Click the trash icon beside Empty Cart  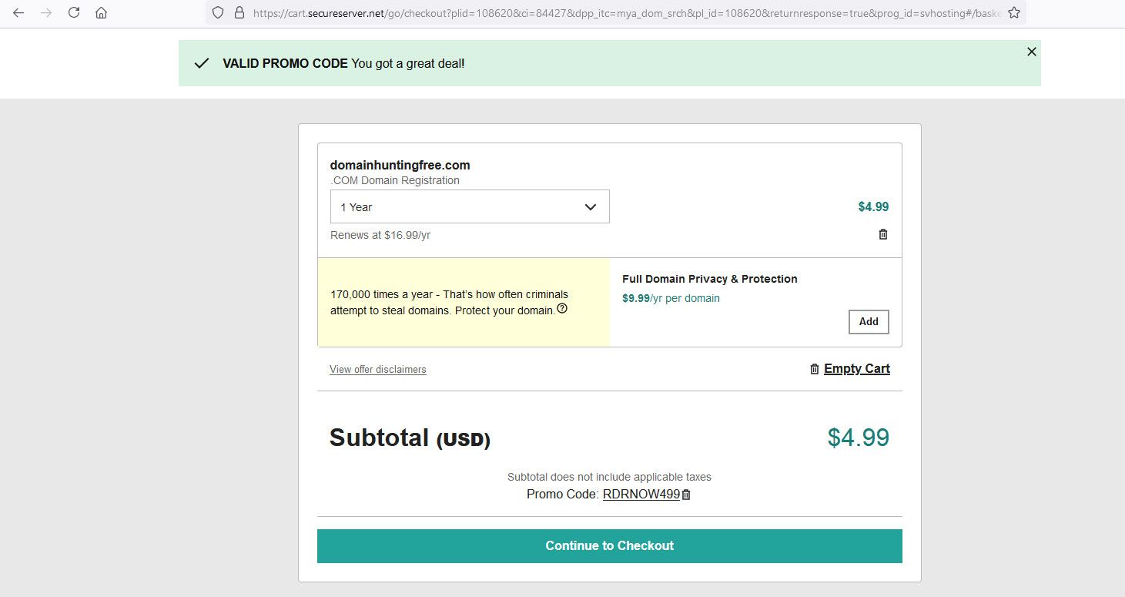815,369
